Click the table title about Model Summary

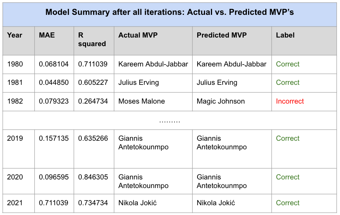tap(169, 12)
